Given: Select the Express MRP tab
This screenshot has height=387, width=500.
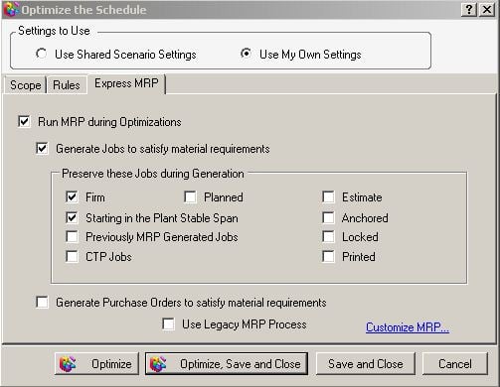Looking at the screenshot, I should click(126, 83).
